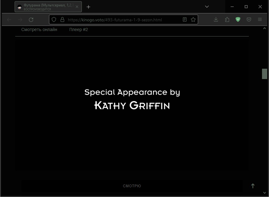The width and height of the screenshot is (269, 197).
Task: Expand the list all tabs chevron
Action: coord(207,7)
